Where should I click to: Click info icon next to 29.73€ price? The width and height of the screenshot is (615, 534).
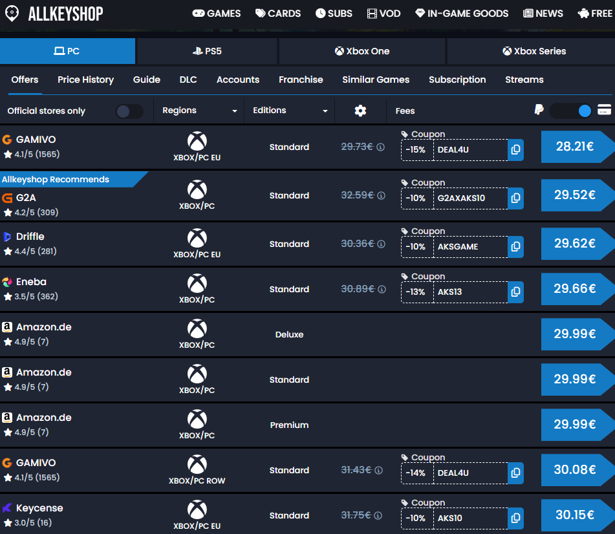coord(381,147)
